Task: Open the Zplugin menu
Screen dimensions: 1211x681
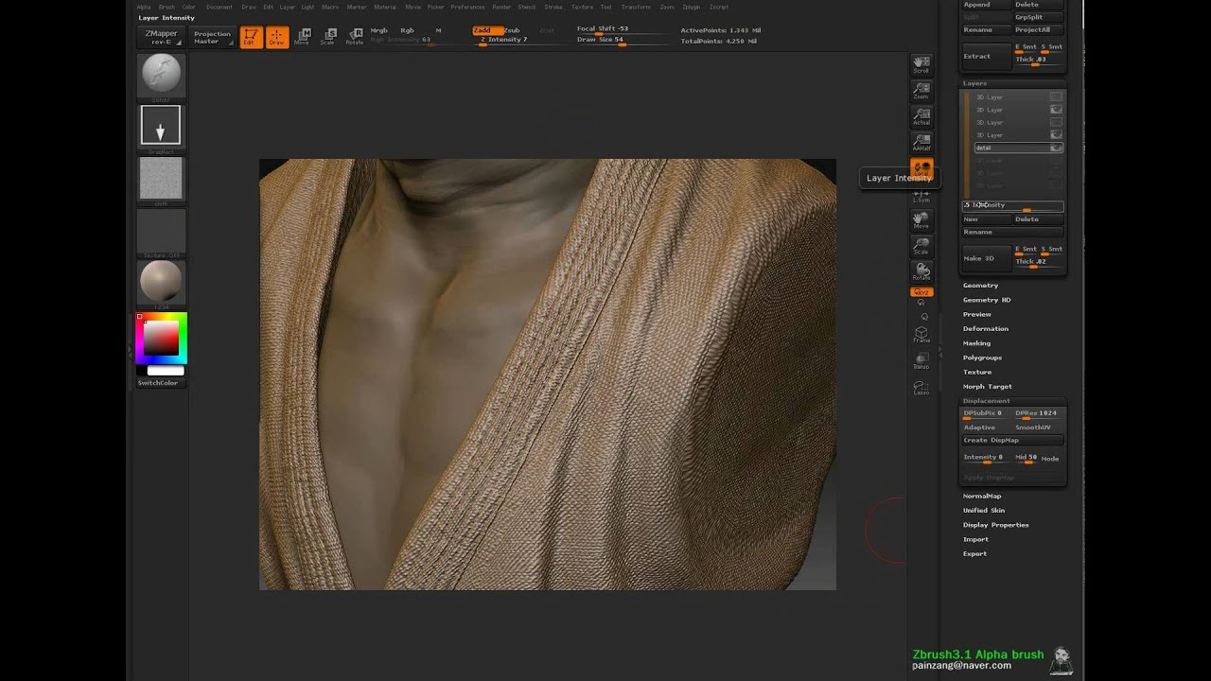Action: [692, 7]
